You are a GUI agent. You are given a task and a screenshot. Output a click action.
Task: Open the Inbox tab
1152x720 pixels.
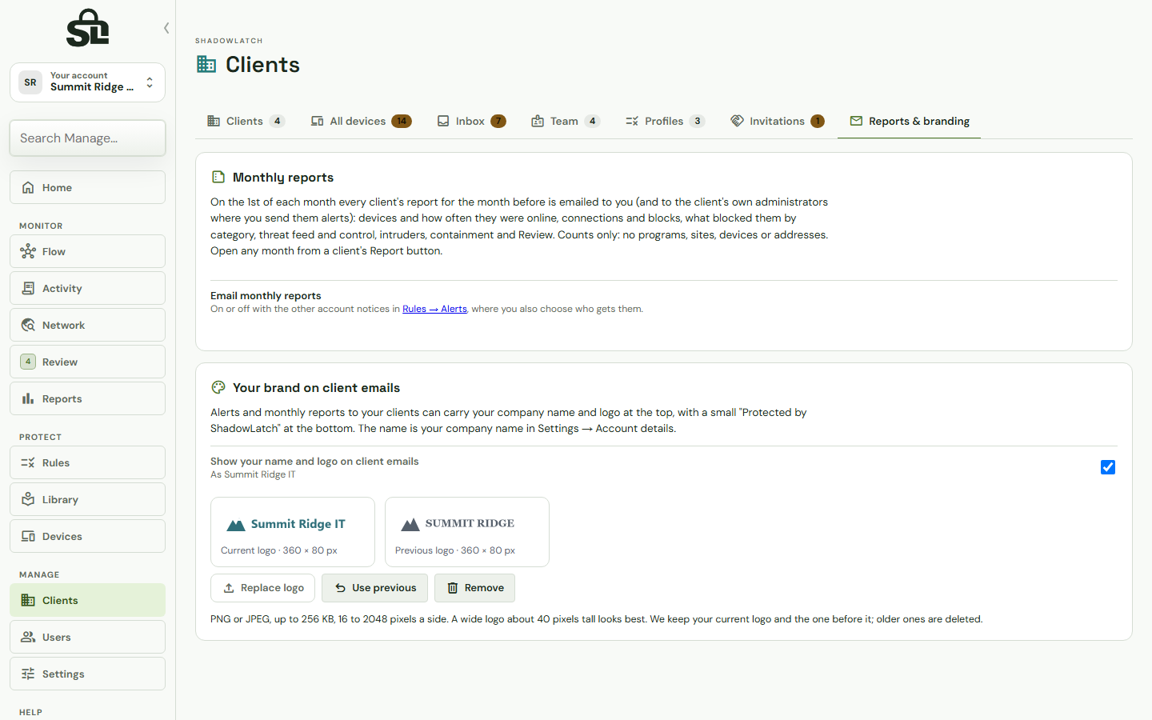coord(471,121)
